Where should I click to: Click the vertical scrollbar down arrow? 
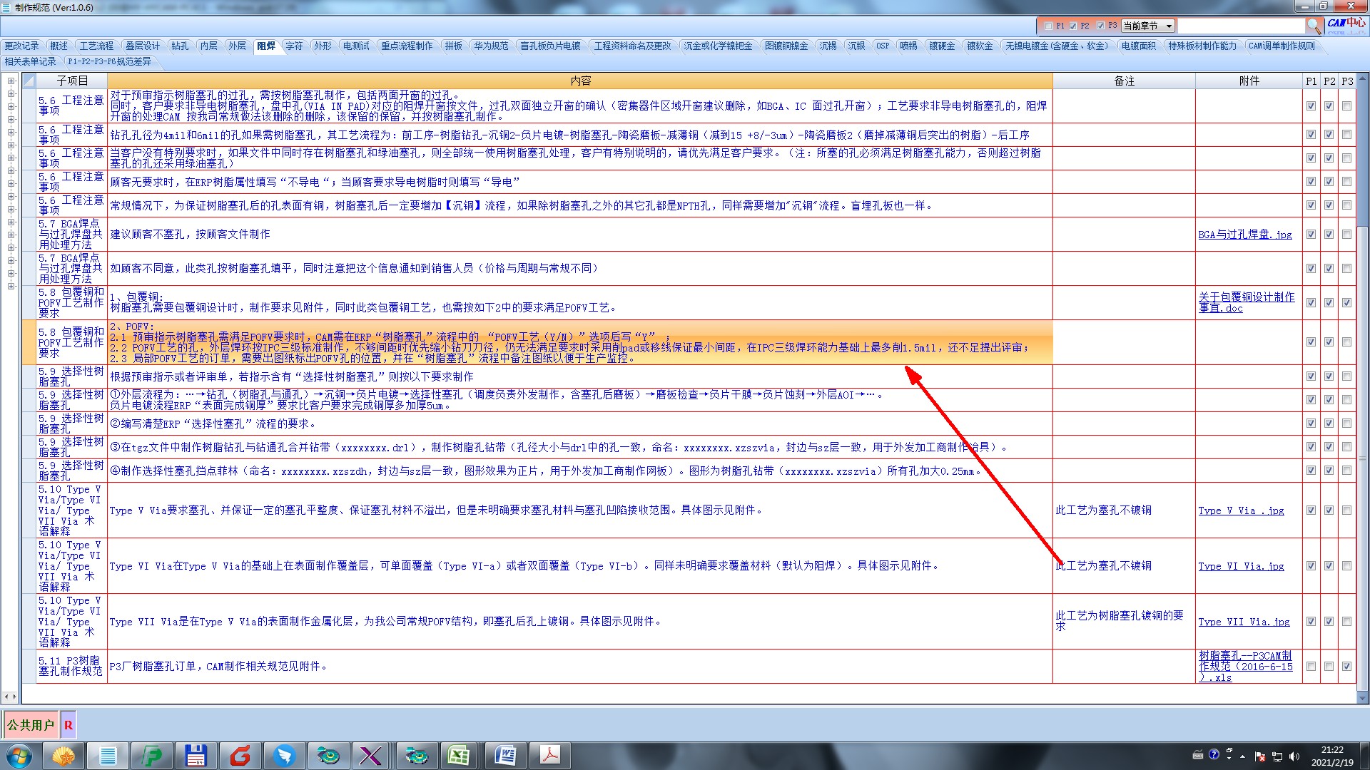click(1363, 698)
